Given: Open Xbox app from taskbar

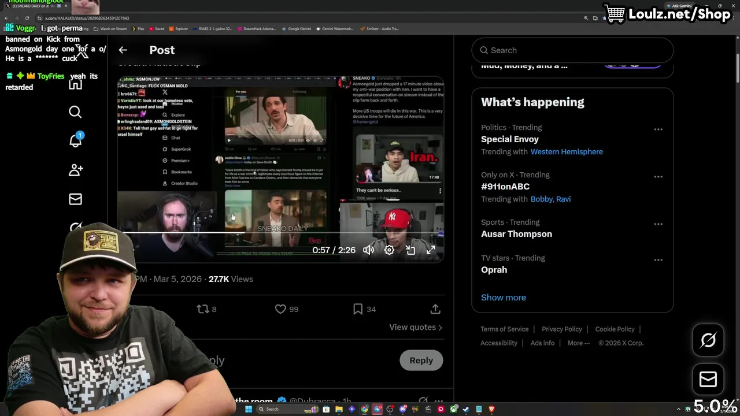Looking at the screenshot, I should [453, 409].
